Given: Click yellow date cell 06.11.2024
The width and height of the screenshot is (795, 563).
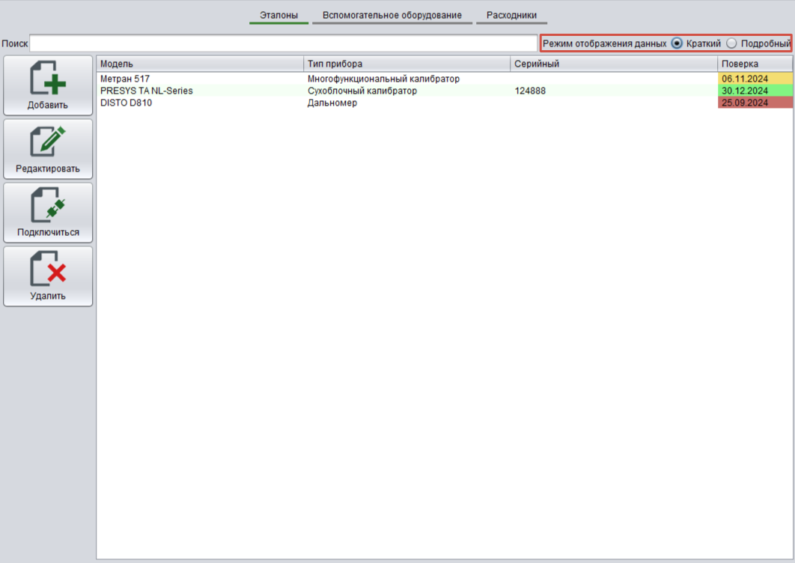Looking at the screenshot, I should coord(755,79).
